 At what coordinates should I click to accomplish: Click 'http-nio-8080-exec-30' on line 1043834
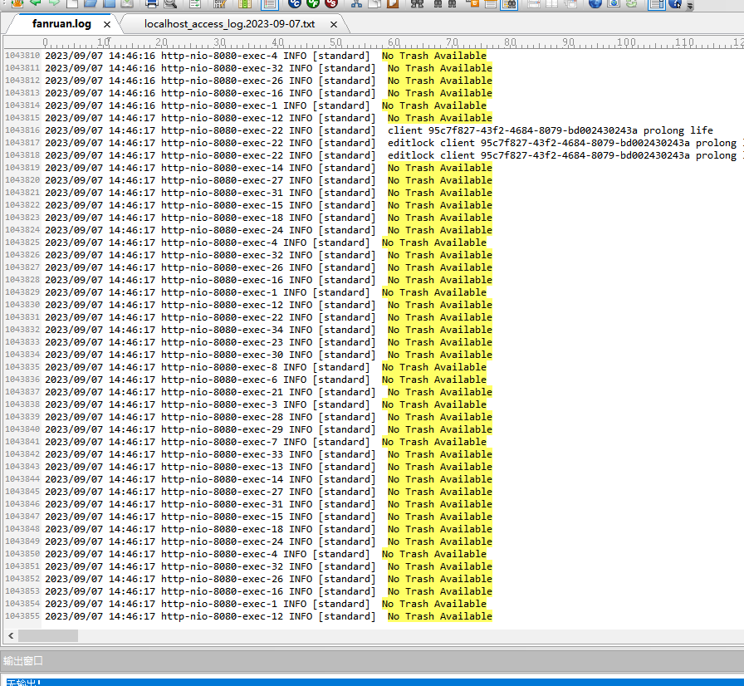pos(222,355)
